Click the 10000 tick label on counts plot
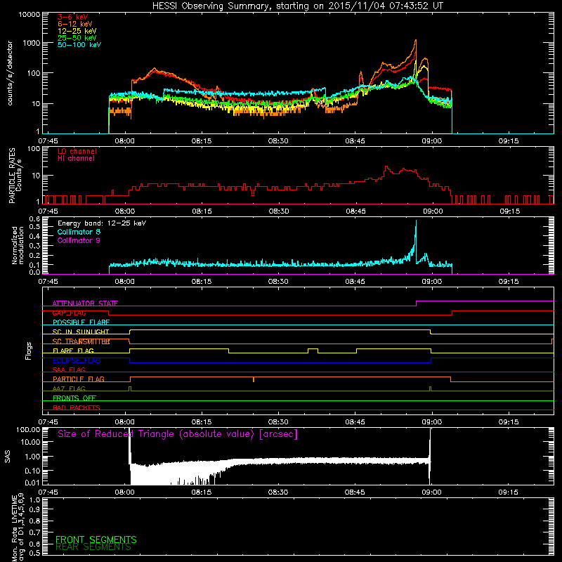Screen dimensions: 562x562 pos(29,15)
